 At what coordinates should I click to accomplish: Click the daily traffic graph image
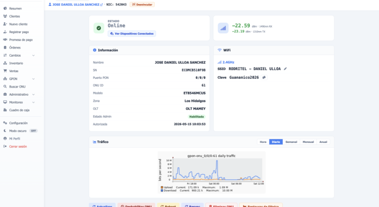211,173
